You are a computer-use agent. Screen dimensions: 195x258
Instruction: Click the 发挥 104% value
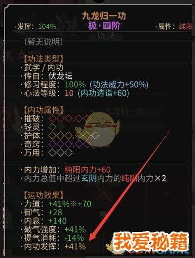coord(47,26)
